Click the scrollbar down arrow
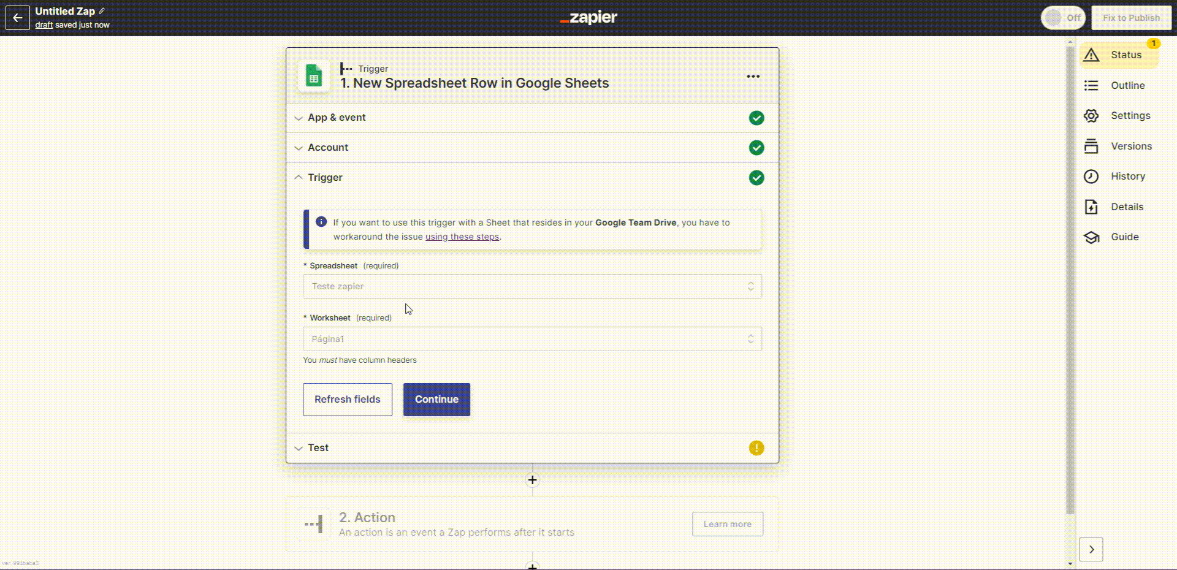Image resolution: width=1177 pixels, height=570 pixels. pyautogui.click(x=1070, y=563)
